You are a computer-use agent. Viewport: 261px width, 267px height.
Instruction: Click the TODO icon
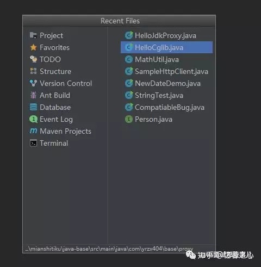tap(33, 59)
